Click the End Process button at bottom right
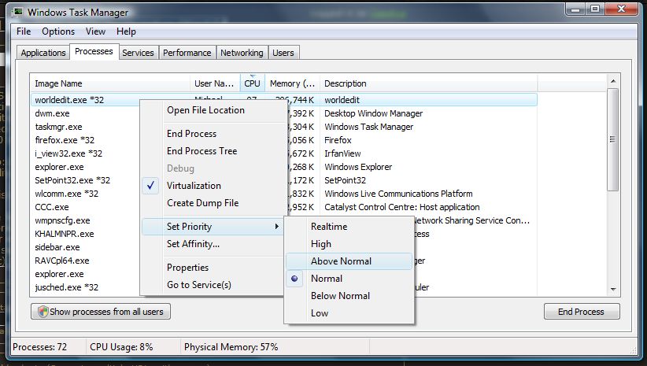647x366 pixels. pyautogui.click(x=582, y=312)
